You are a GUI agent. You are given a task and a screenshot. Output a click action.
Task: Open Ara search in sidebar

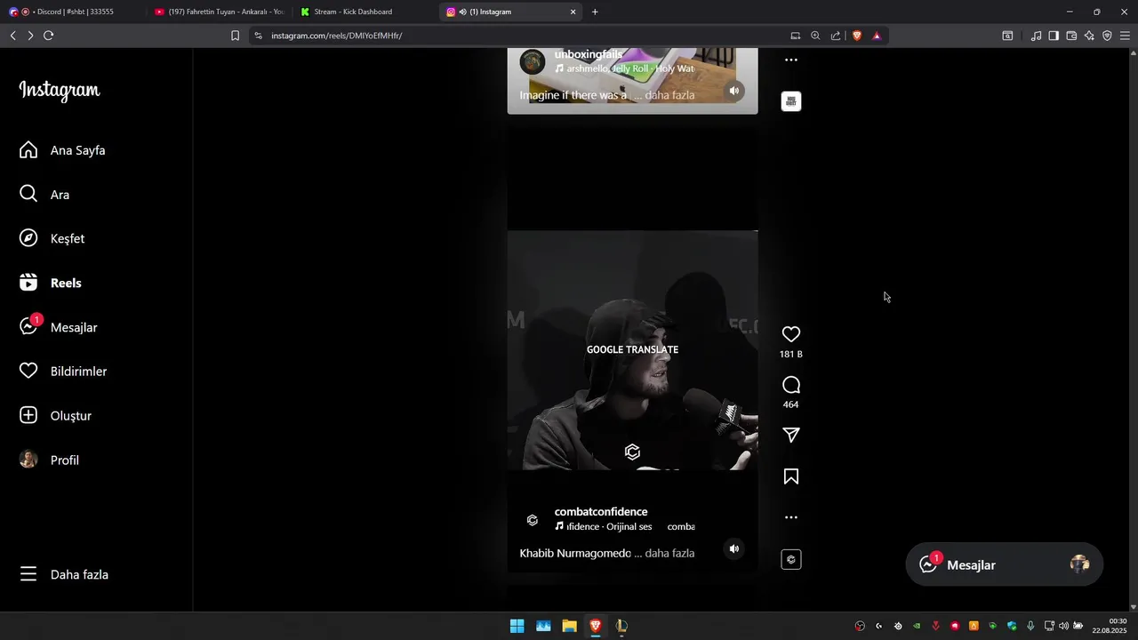[44, 195]
